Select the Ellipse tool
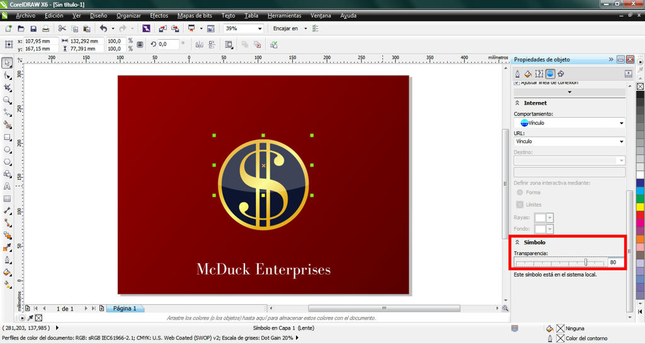This screenshot has width=645, height=344. click(x=7, y=149)
